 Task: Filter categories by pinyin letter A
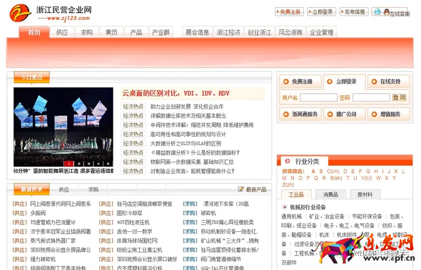click(x=313, y=171)
